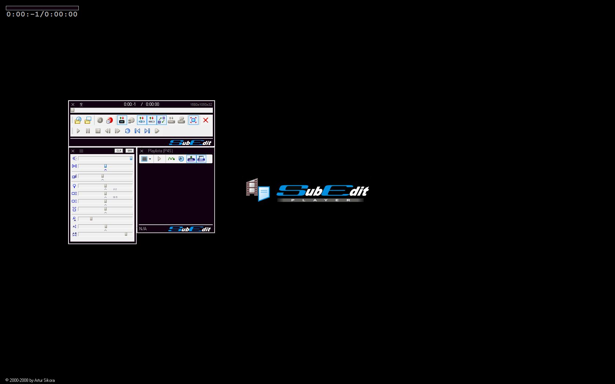Click the 0:00:-1/0:00:00 on-screen timer
This screenshot has height=384, width=615.
[42, 14]
